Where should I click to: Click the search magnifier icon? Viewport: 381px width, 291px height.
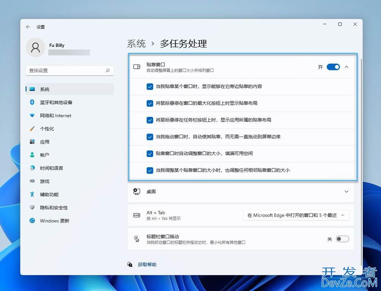108,71
